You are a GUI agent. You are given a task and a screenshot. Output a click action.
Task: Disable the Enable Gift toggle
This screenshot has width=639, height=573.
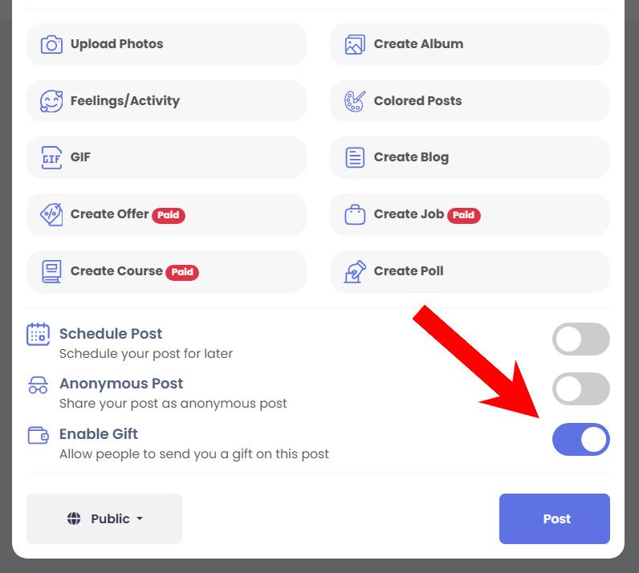[x=580, y=439]
